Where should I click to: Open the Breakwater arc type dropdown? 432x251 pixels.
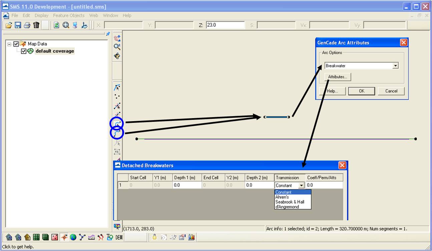click(x=395, y=66)
